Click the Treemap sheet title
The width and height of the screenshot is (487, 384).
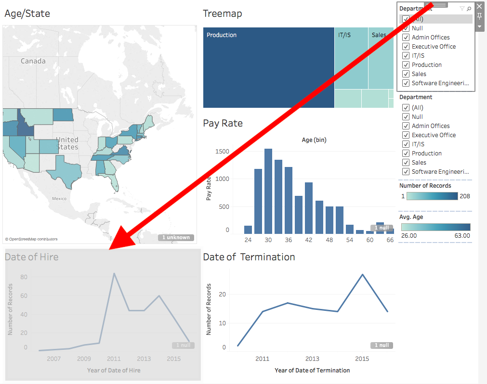[223, 13]
